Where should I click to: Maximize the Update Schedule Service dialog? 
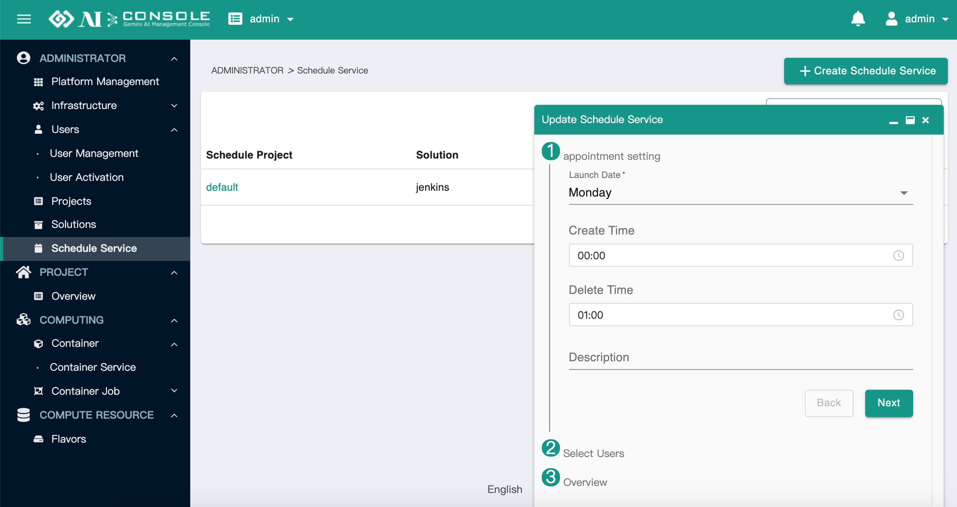910,120
